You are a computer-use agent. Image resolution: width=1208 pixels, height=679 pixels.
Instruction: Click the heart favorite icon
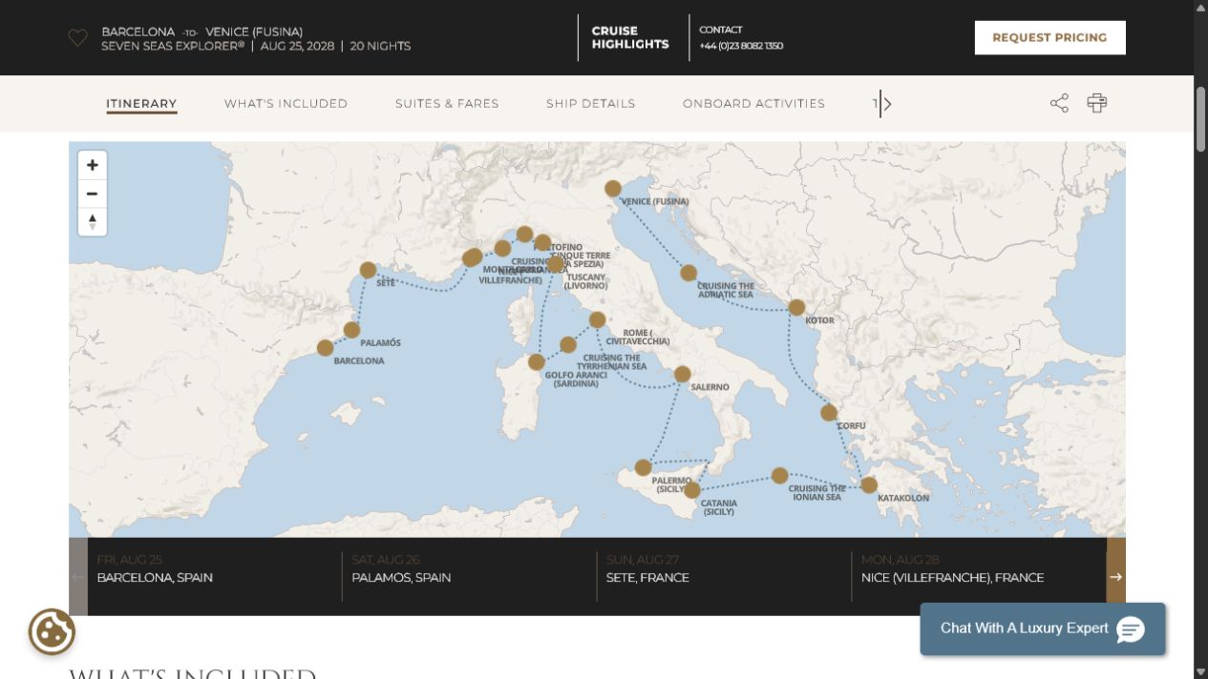(x=78, y=38)
